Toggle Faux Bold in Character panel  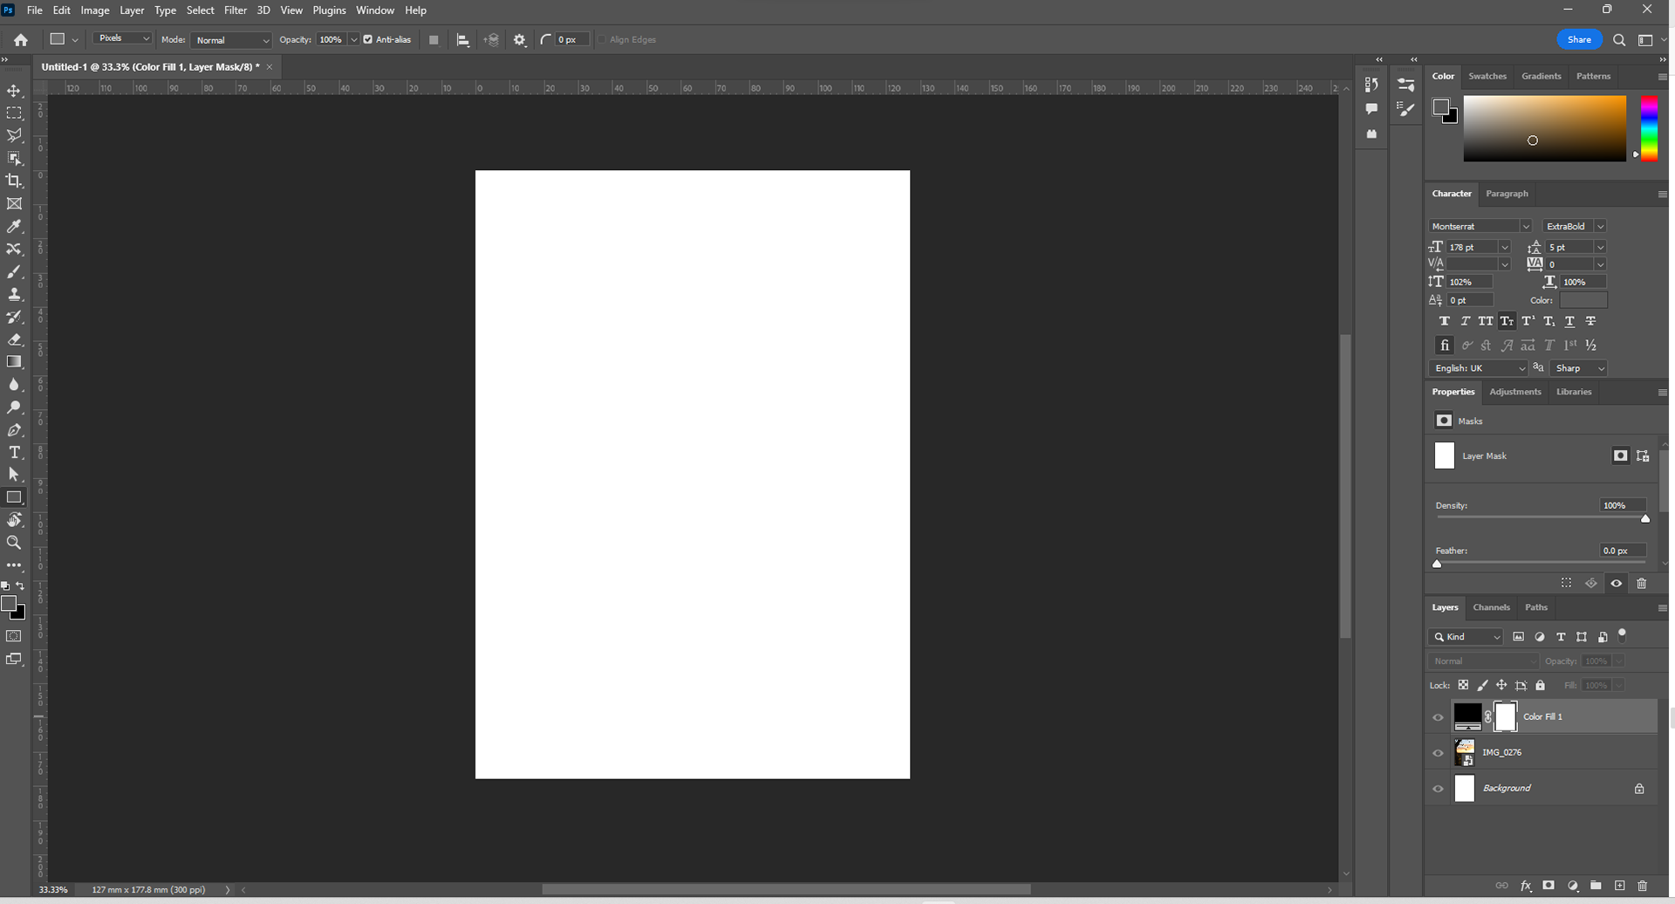point(1445,321)
